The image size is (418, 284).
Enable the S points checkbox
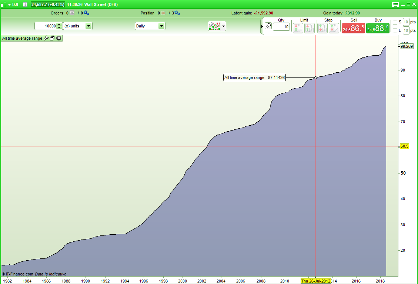coord(395,22)
